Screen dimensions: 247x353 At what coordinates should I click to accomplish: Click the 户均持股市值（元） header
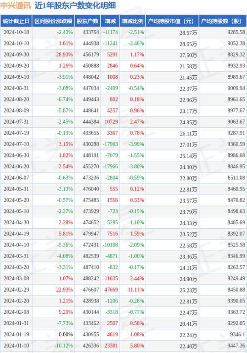tap(172, 21)
